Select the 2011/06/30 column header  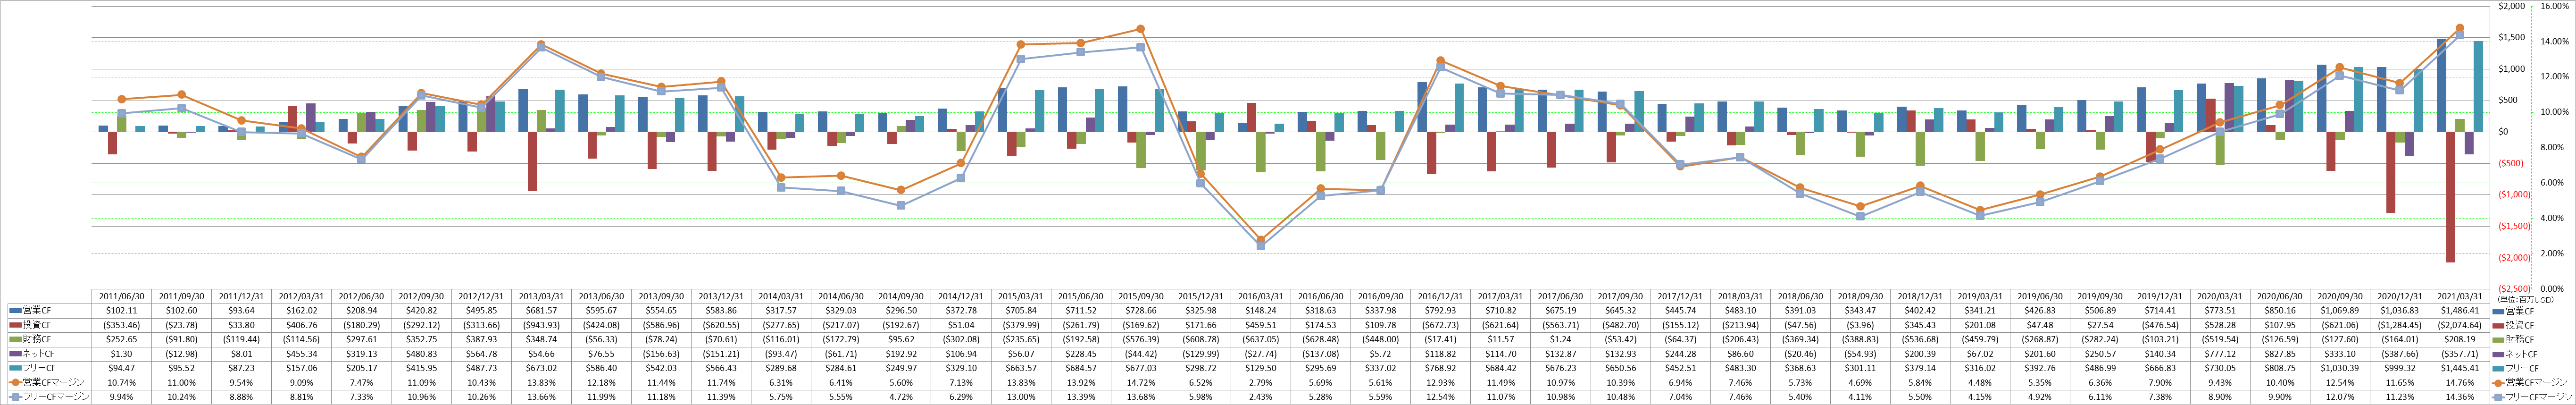click(x=121, y=297)
